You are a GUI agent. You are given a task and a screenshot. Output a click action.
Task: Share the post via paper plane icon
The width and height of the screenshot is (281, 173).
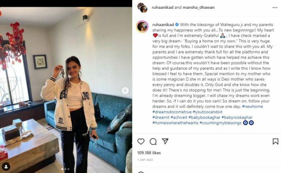165,141
